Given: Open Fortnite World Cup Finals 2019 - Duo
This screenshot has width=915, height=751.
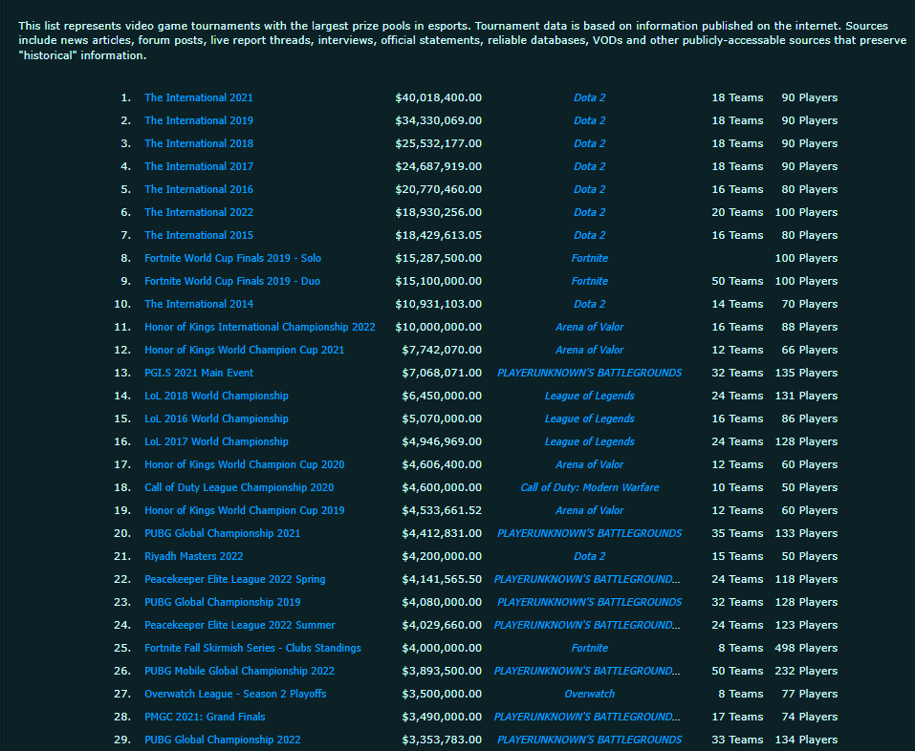Looking at the screenshot, I should click(x=232, y=281).
